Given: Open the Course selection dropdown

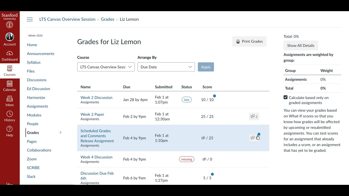Looking at the screenshot, I should 106,67.
